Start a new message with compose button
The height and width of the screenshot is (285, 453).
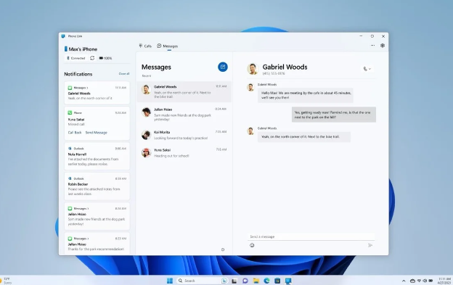(222, 67)
